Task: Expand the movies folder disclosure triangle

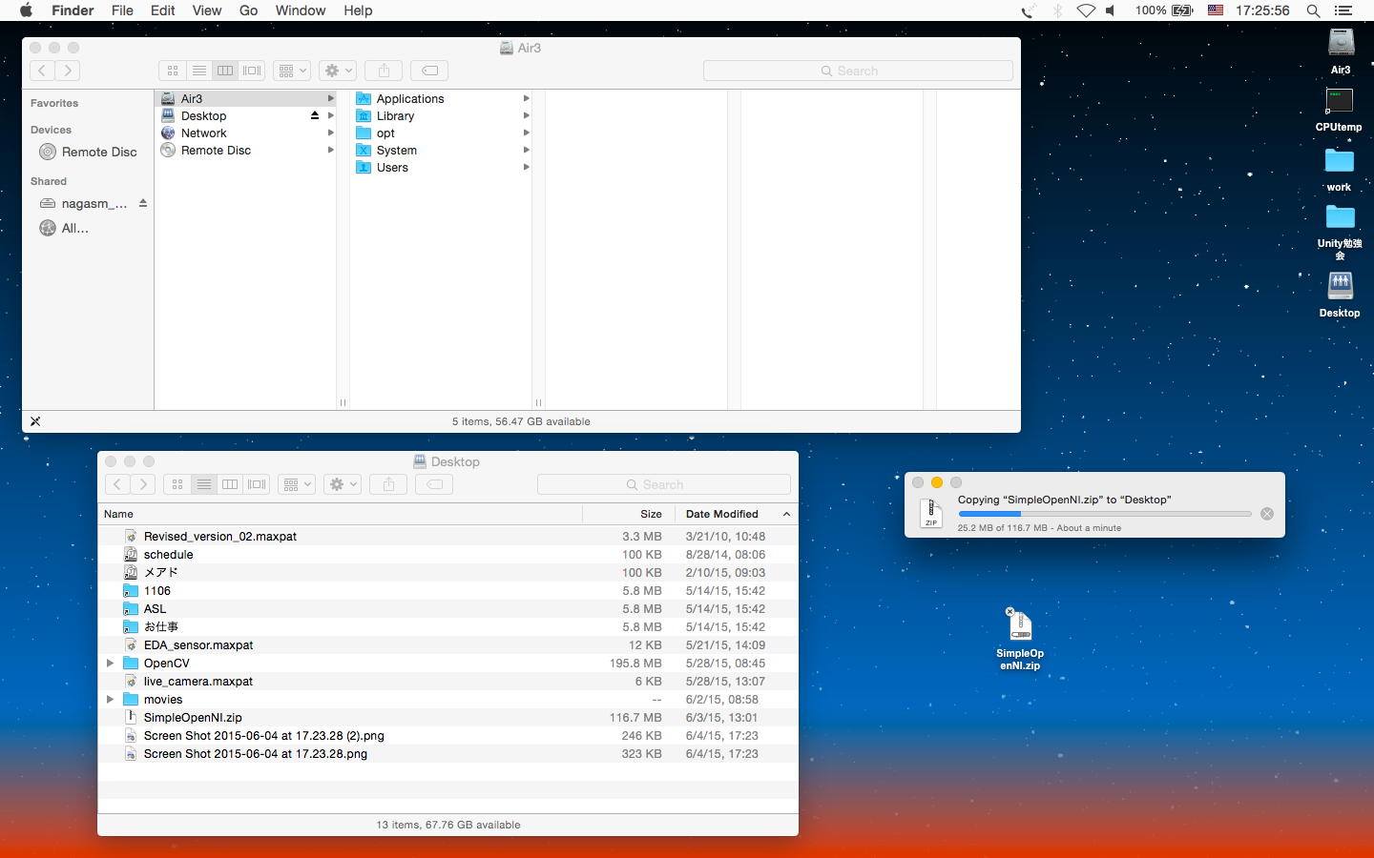Action: (110, 700)
